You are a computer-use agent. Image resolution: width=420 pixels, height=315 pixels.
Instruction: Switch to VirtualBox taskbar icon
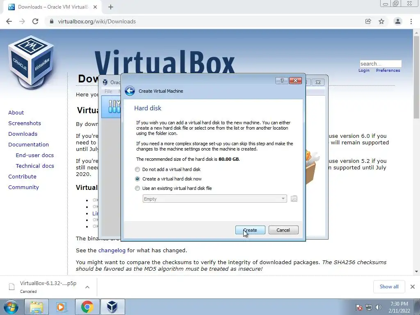tap(112, 307)
